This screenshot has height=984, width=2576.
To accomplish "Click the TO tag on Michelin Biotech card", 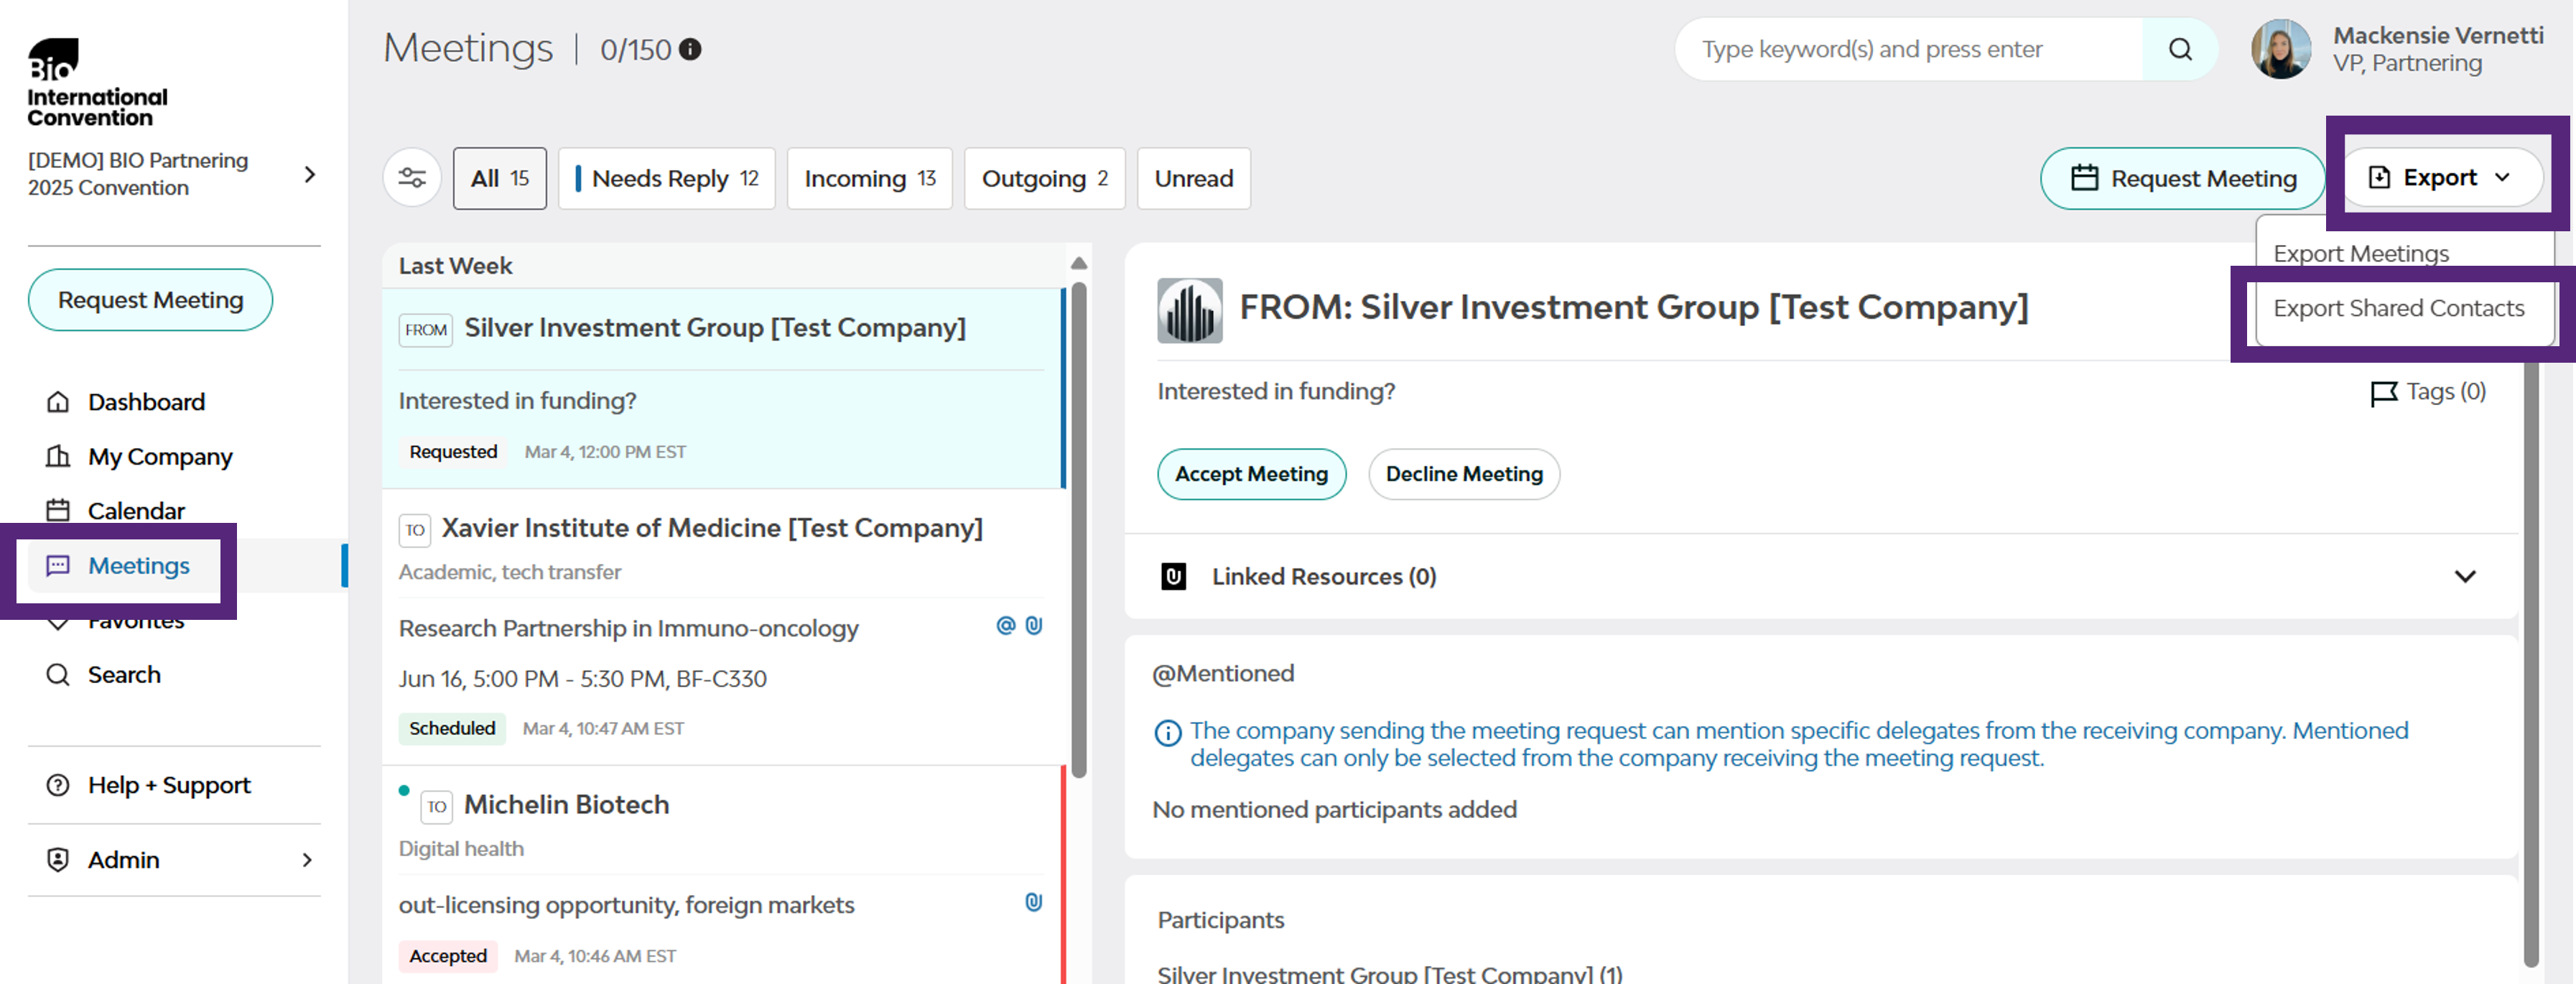I will coord(437,807).
